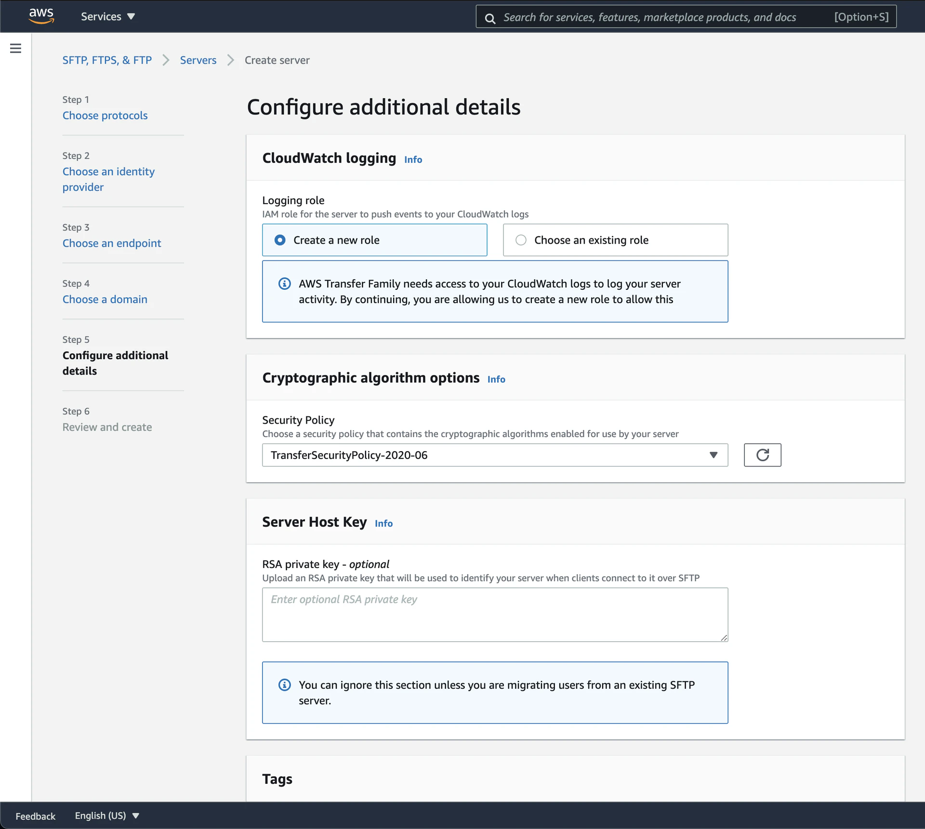The image size is (925, 829).
Task: Click the Create server breadcrumb text
Action: [x=277, y=60]
